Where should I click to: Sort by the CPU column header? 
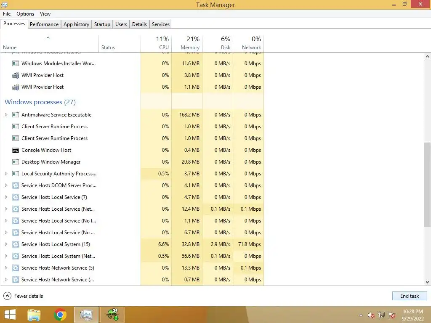tap(156, 43)
